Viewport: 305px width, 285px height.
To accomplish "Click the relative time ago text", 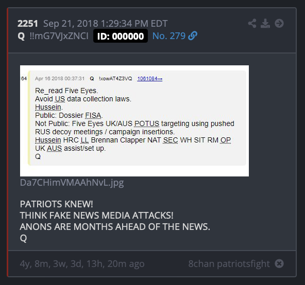I will [82, 264].
